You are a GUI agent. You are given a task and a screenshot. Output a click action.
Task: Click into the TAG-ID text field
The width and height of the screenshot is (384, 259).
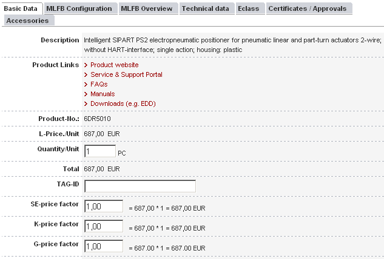tap(140, 186)
